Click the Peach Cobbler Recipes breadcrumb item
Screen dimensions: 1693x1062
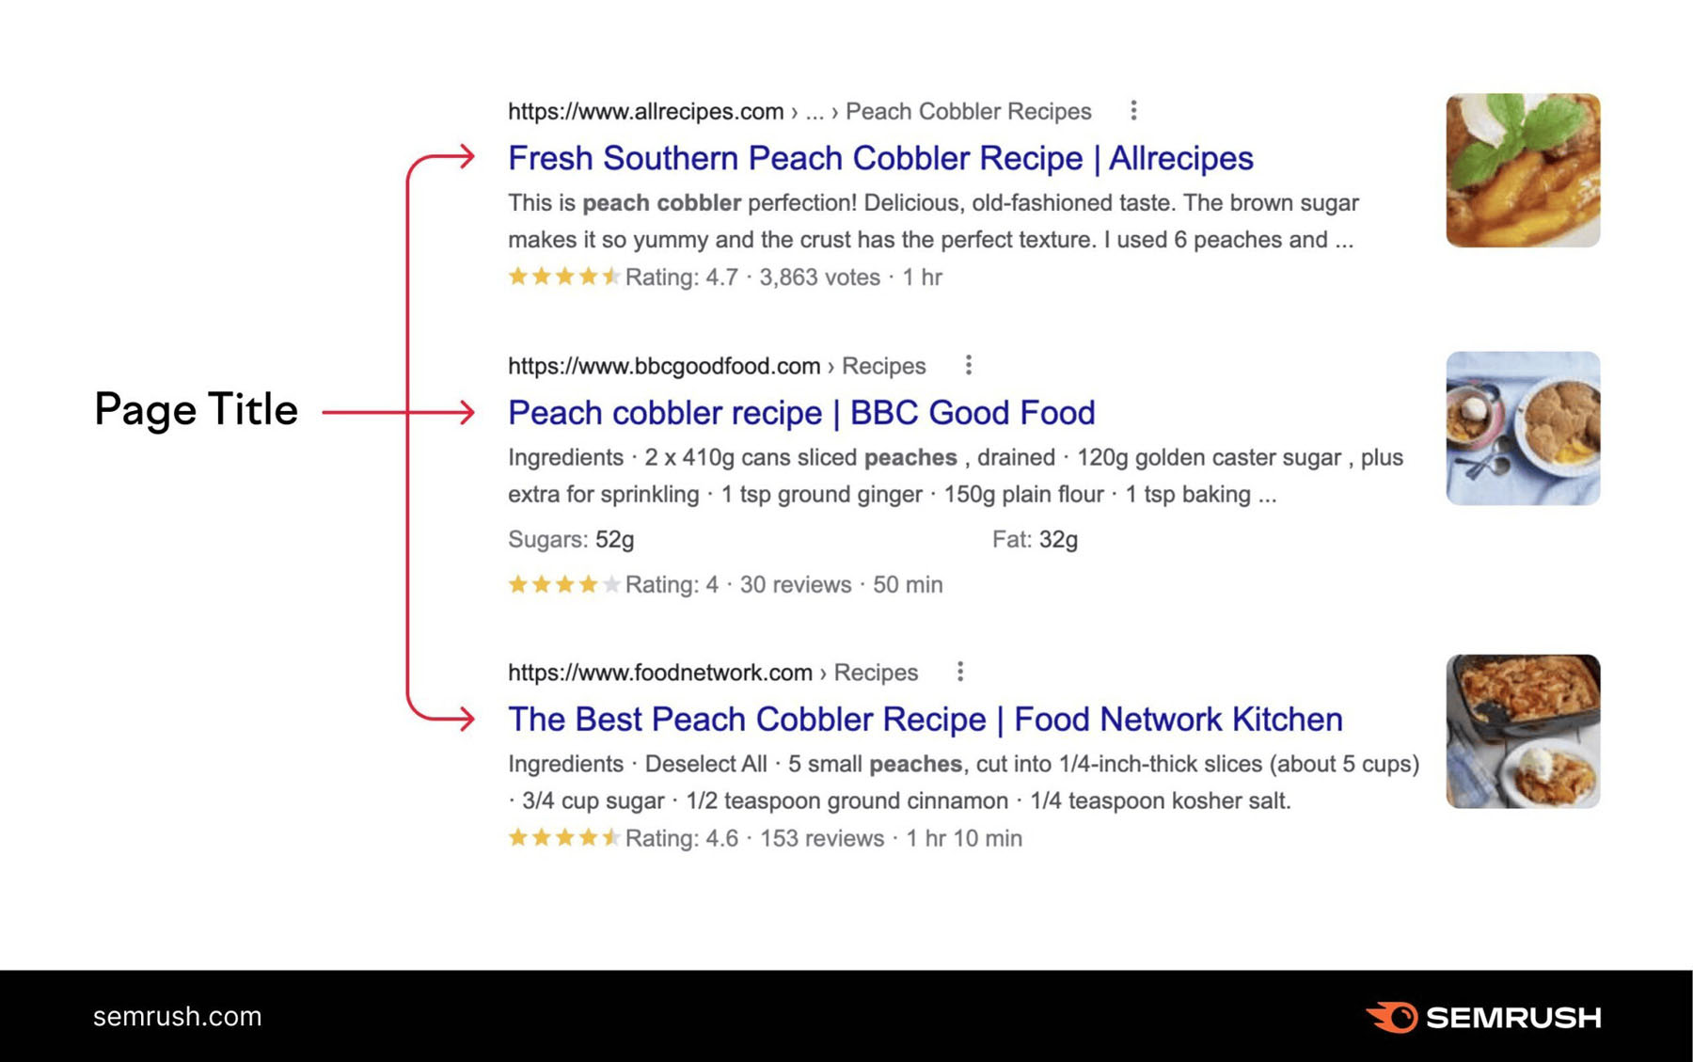[x=967, y=110]
